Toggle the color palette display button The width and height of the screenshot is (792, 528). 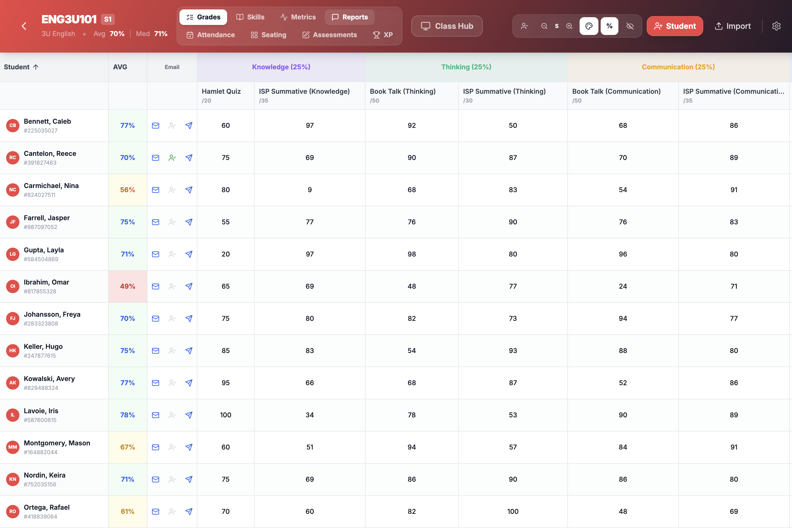(x=589, y=26)
